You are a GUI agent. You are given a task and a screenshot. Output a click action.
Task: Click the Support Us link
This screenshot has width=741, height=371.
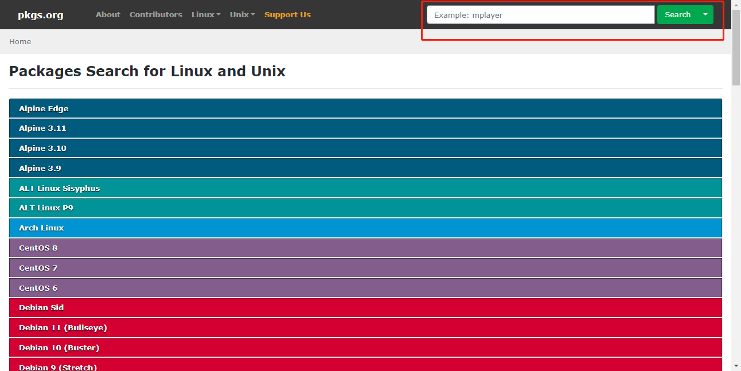point(287,14)
